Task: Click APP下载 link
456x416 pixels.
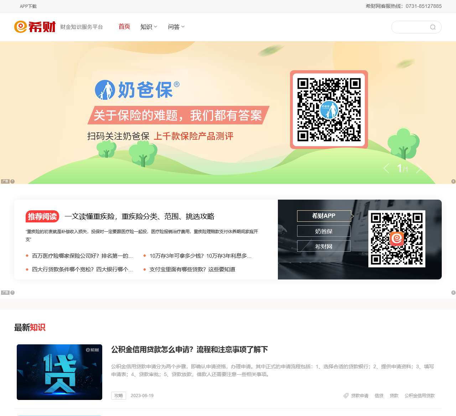Action: coord(28,6)
